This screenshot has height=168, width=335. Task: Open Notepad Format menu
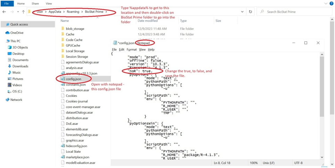pos(131,49)
